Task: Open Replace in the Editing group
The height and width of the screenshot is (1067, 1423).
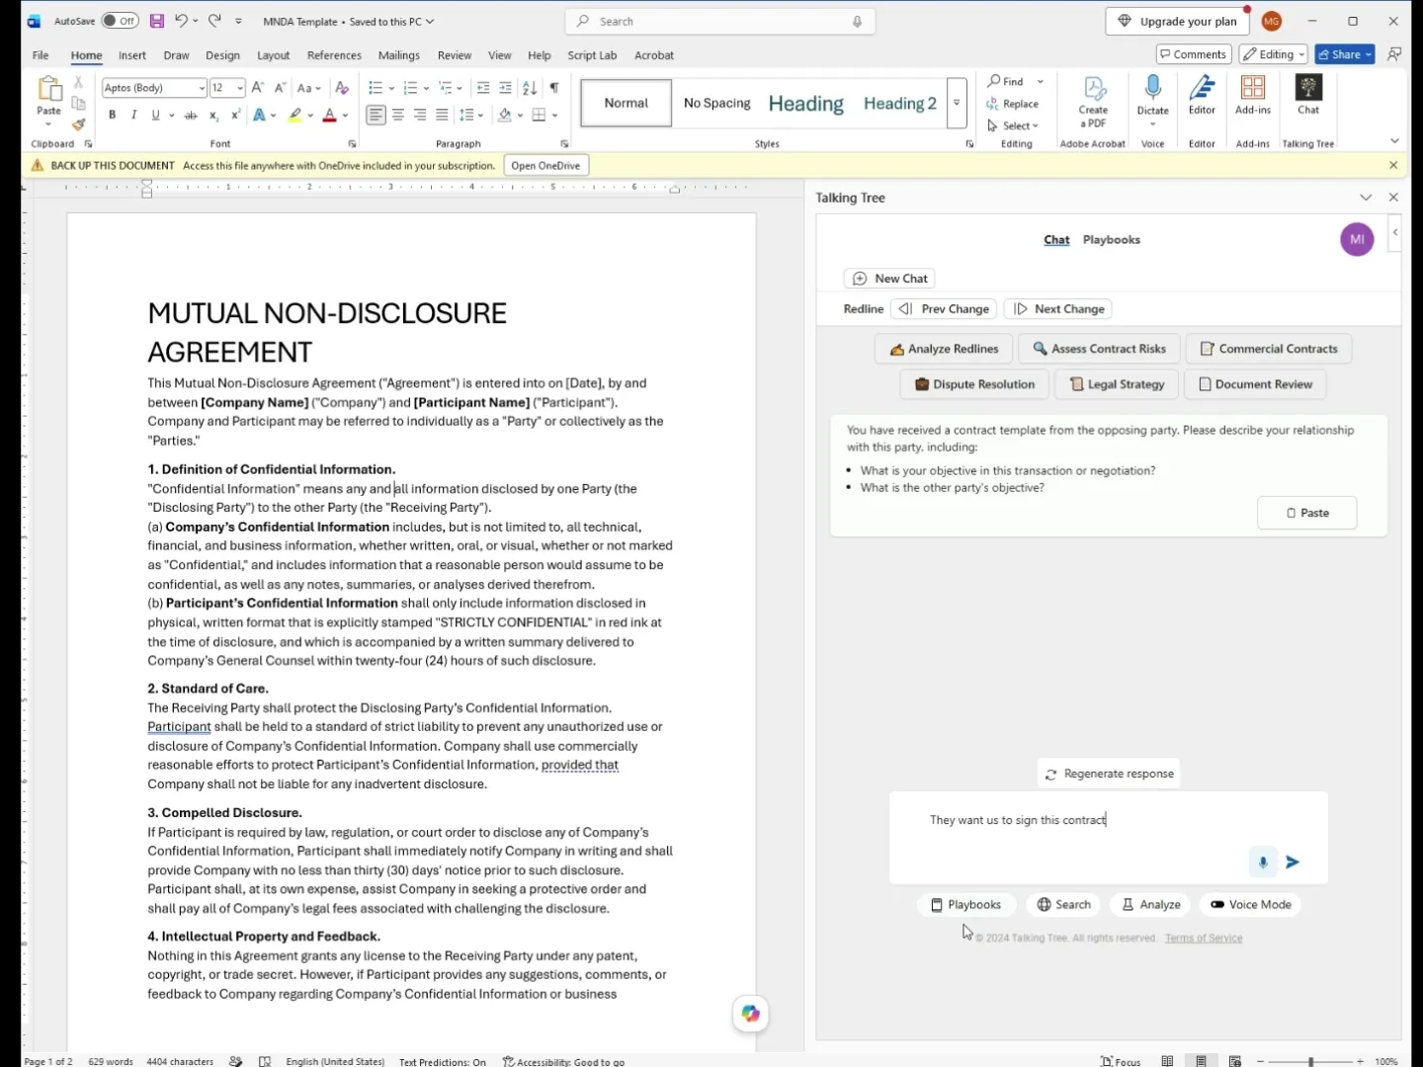Action: tap(1013, 104)
